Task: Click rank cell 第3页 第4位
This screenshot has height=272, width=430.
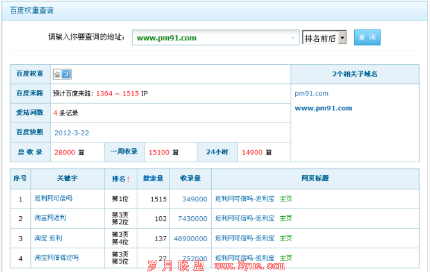Action: (x=120, y=238)
